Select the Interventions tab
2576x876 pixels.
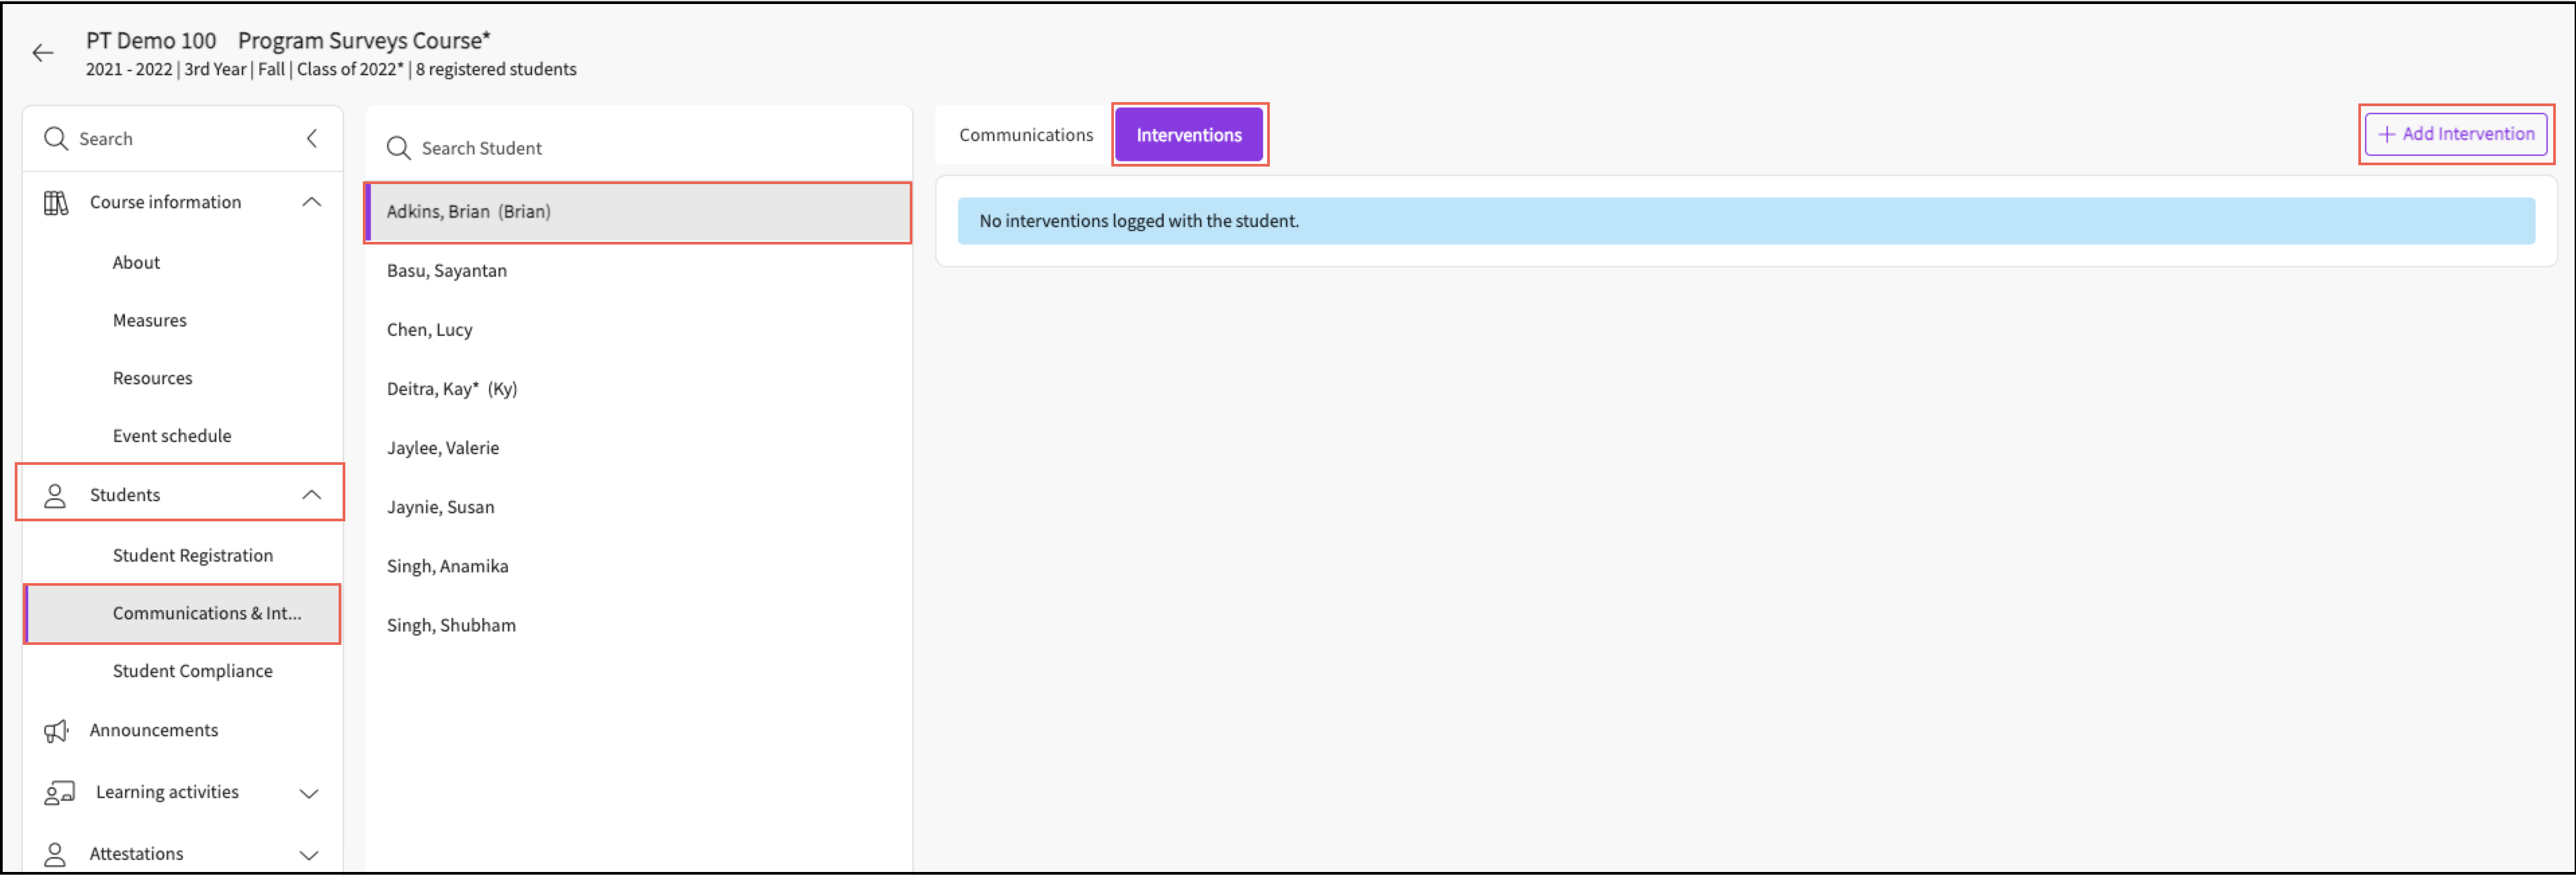[1188, 135]
